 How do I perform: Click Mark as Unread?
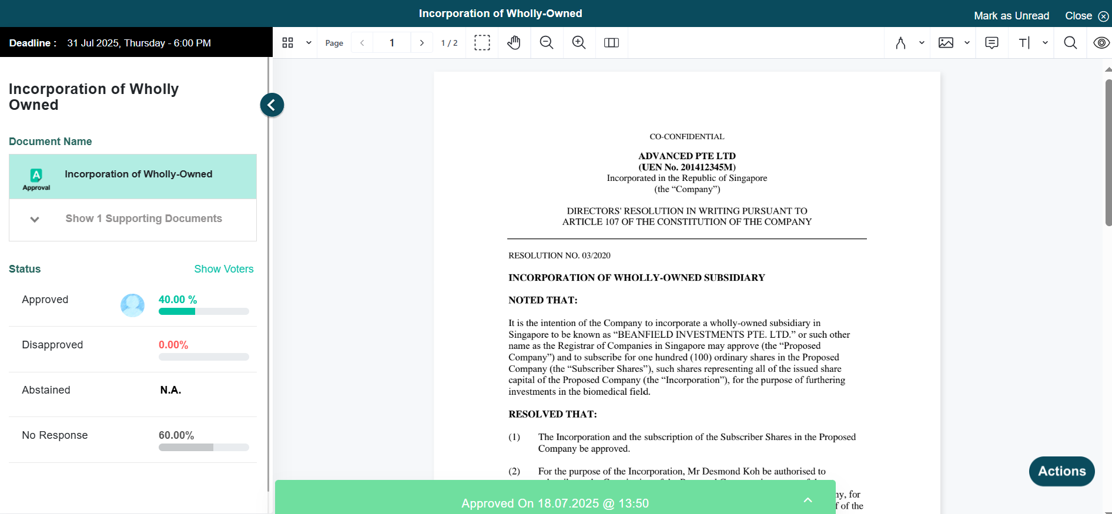pyautogui.click(x=1011, y=16)
